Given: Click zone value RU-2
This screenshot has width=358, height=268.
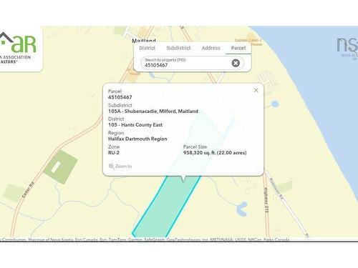Looking at the screenshot, I should click(114, 153).
